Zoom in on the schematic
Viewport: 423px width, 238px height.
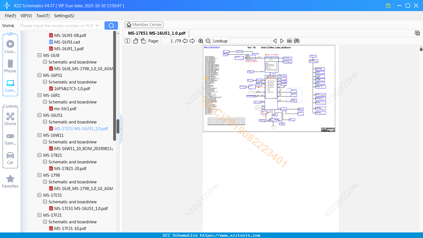click(x=201, y=41)
